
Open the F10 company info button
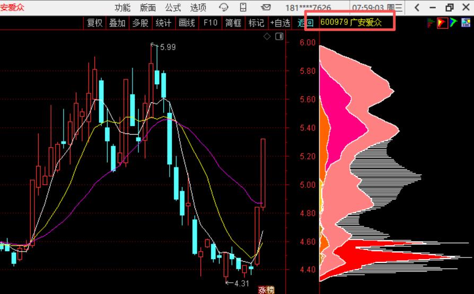(210, 23)
